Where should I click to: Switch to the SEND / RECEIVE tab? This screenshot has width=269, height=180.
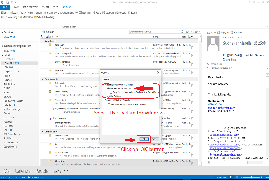tap(30, 7)
